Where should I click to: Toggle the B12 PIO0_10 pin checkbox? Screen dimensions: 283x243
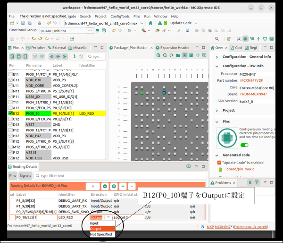(11, 113)
